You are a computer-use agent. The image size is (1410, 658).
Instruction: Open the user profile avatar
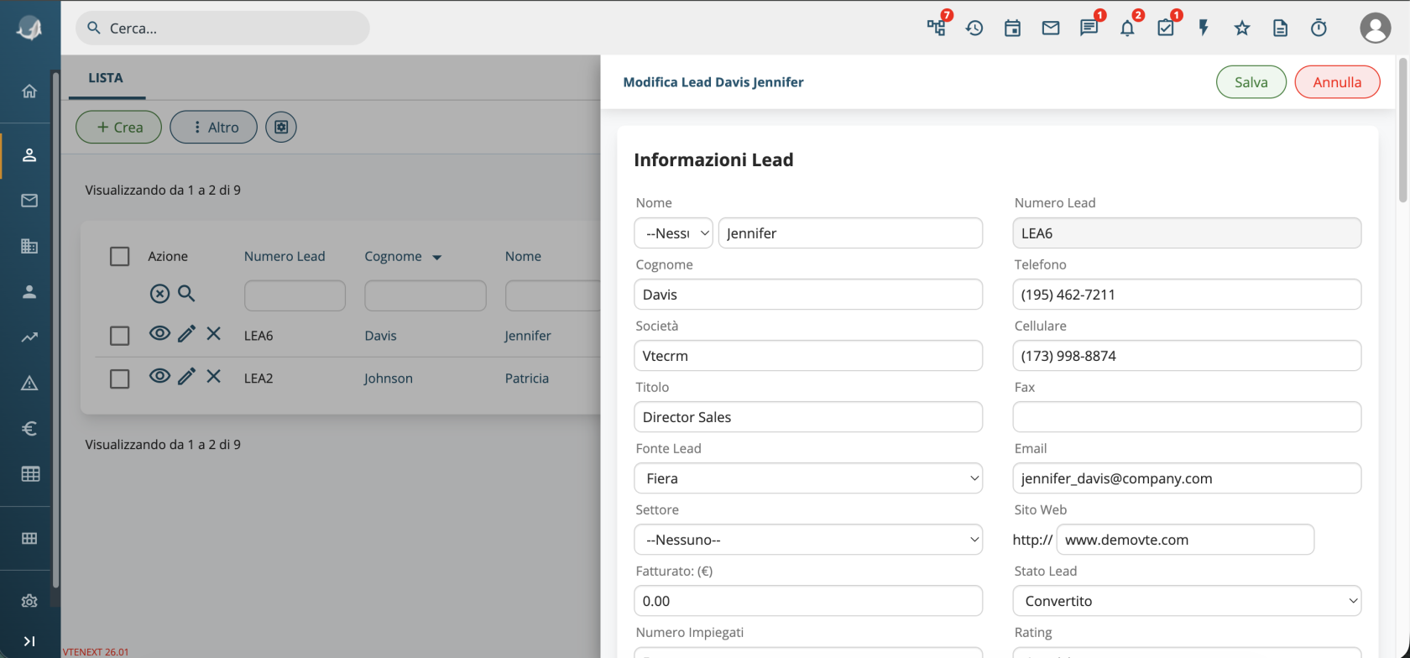pos(1375,28)
